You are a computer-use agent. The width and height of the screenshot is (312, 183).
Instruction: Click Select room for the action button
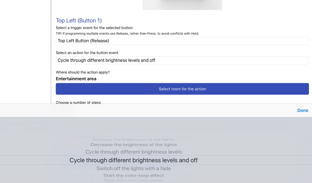pyautogui.click(x=182, y=89)
